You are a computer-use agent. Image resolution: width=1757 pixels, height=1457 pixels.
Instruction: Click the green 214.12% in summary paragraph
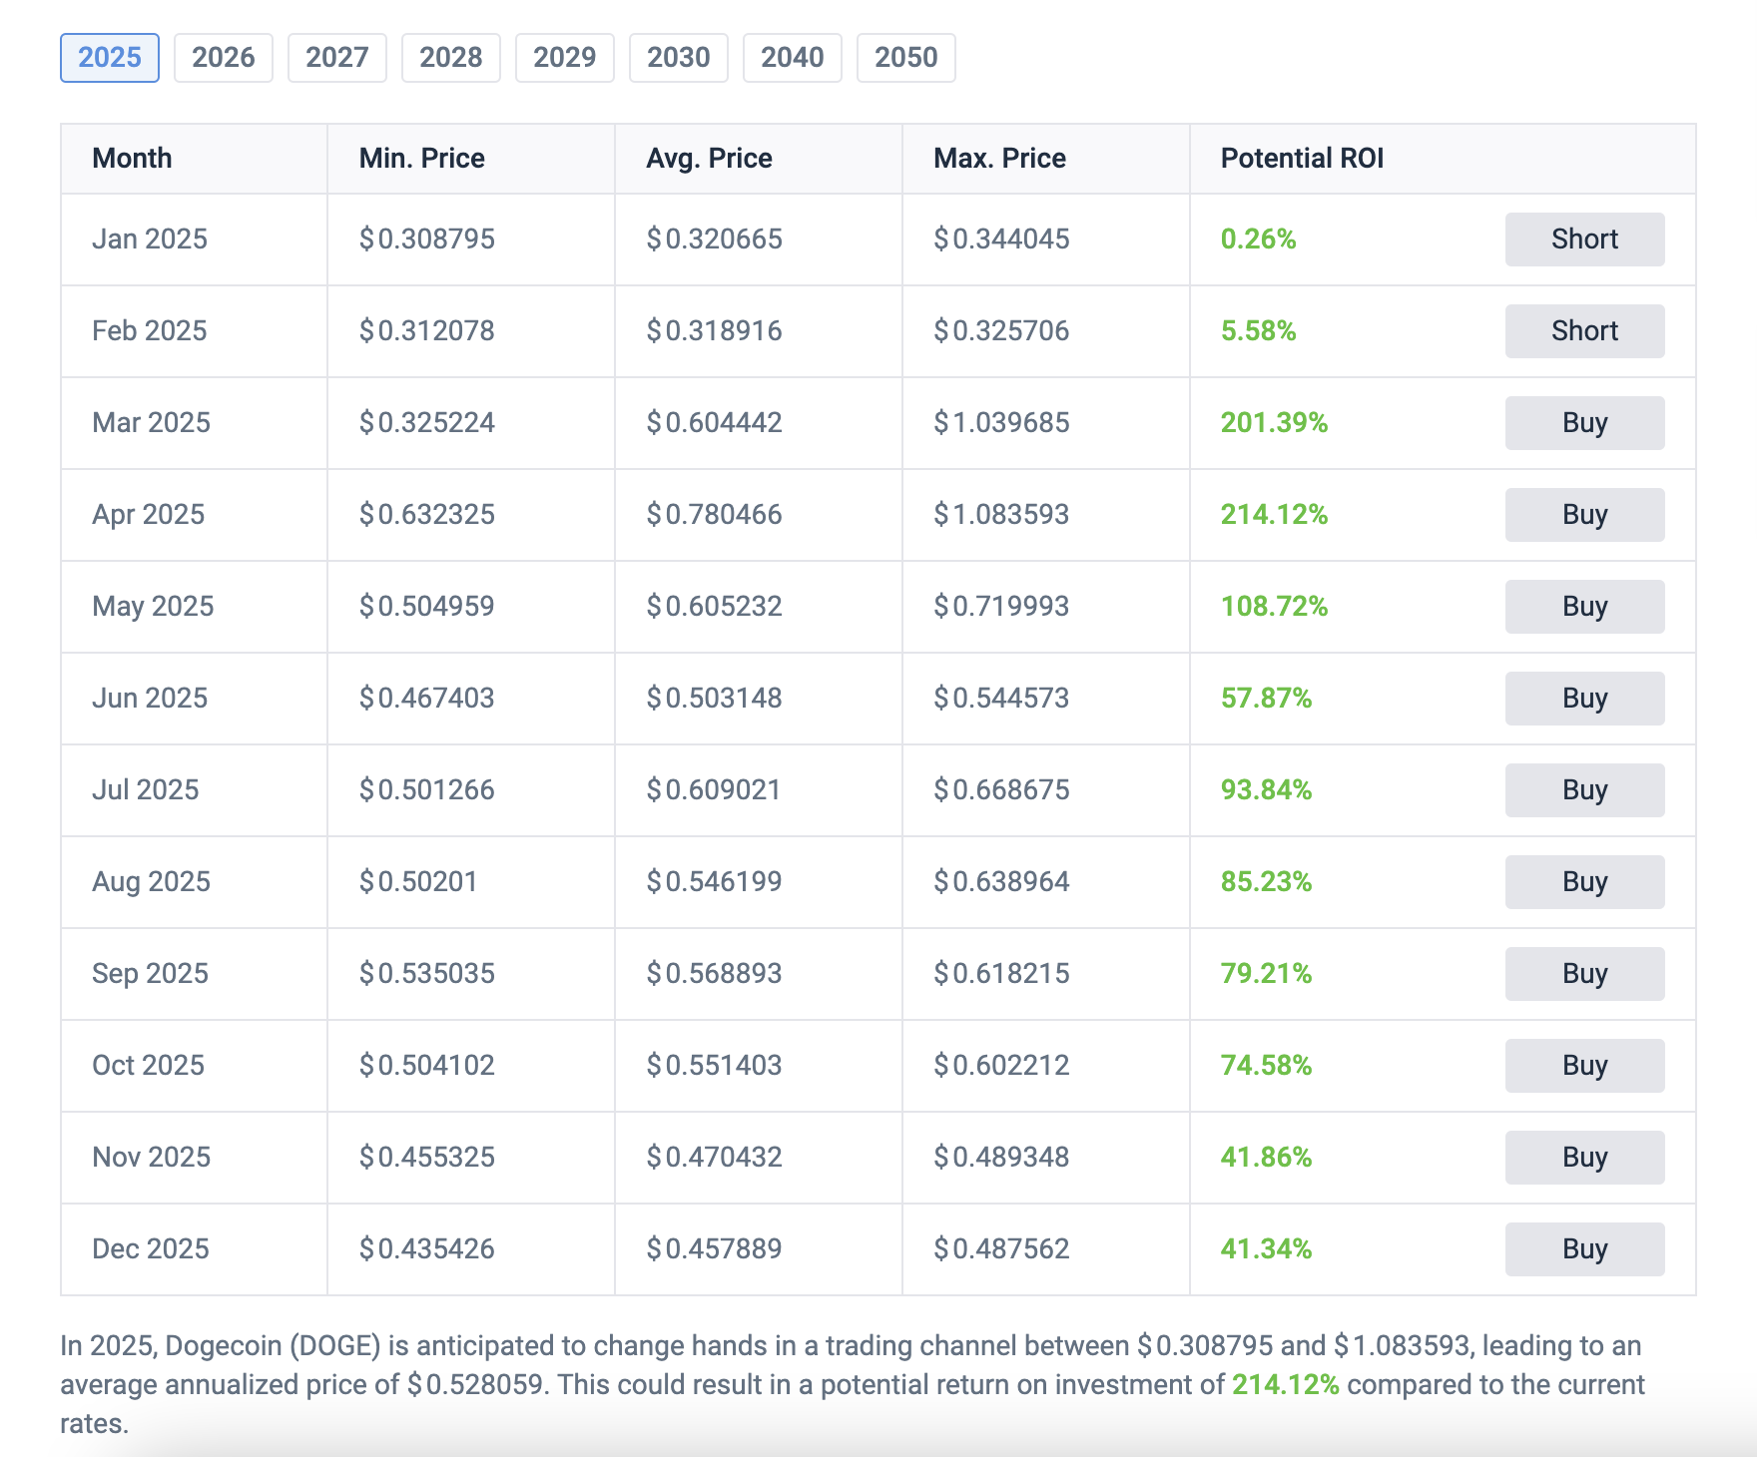[1285, 1385]
